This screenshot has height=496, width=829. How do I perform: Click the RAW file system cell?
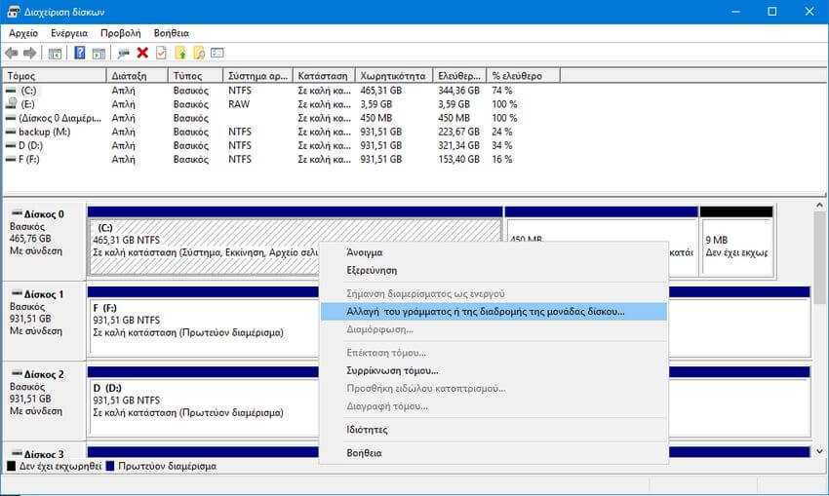click(239, 104)
